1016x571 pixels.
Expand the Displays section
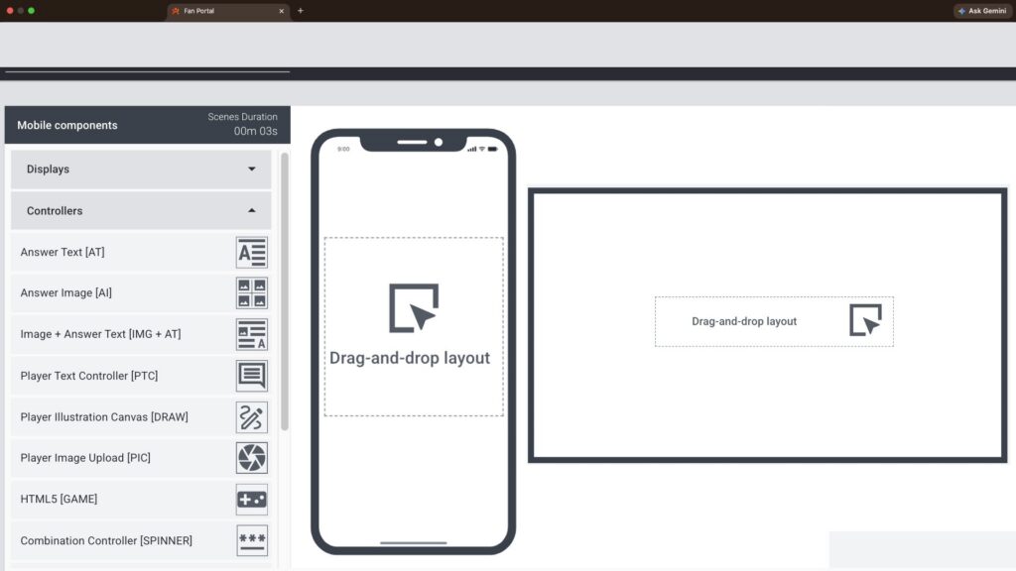tap(139, 170)
